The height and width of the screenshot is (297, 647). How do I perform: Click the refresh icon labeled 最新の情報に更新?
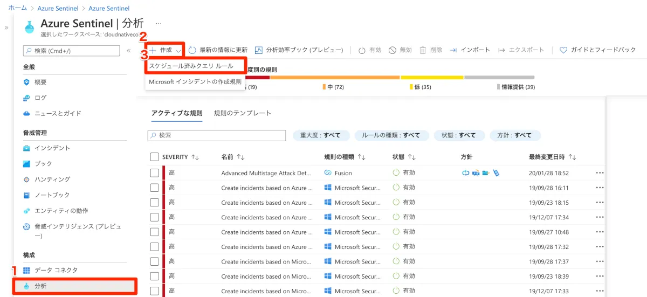coord(192,50)
